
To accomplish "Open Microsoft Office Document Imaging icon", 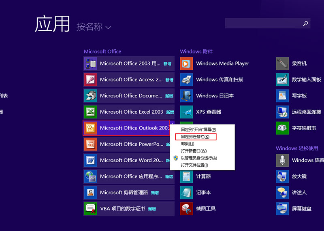I will pyautogui.click(x=91, y=95).
